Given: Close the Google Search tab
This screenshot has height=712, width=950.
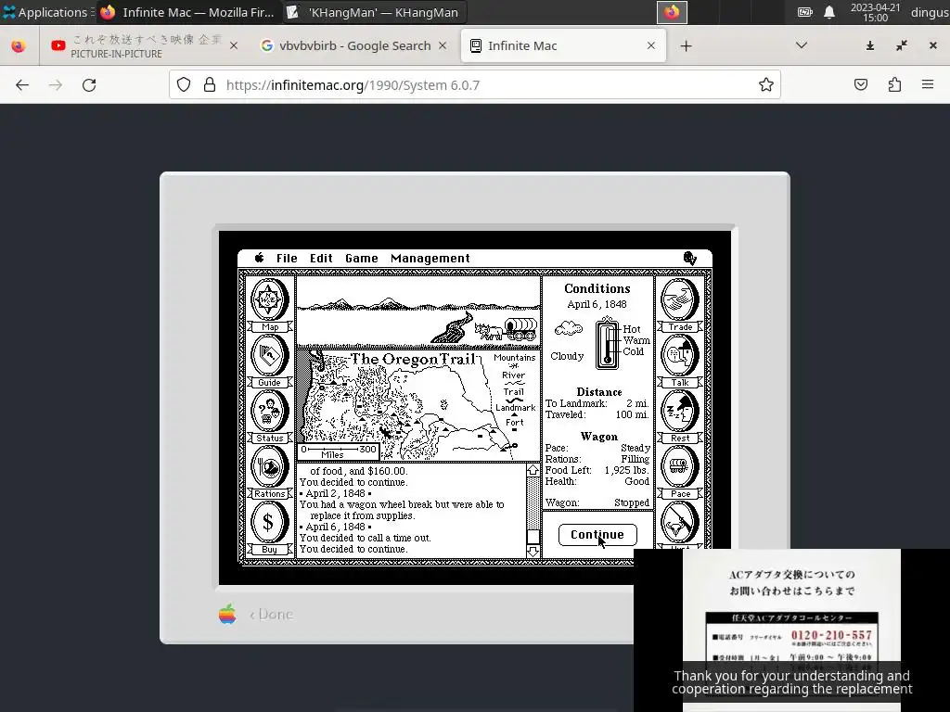Looking at the screenshot, I should pyautogui.click(x=443, y=45).
